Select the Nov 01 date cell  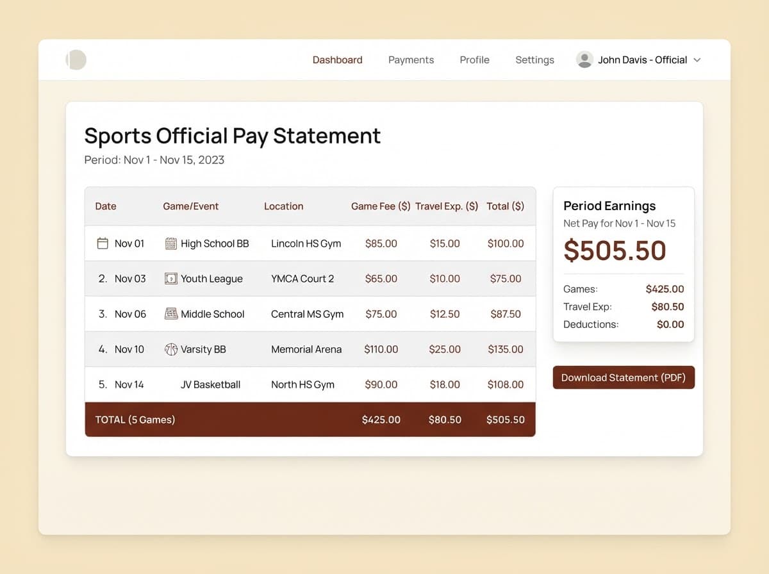pyautogui.click(x=129, y=243)
